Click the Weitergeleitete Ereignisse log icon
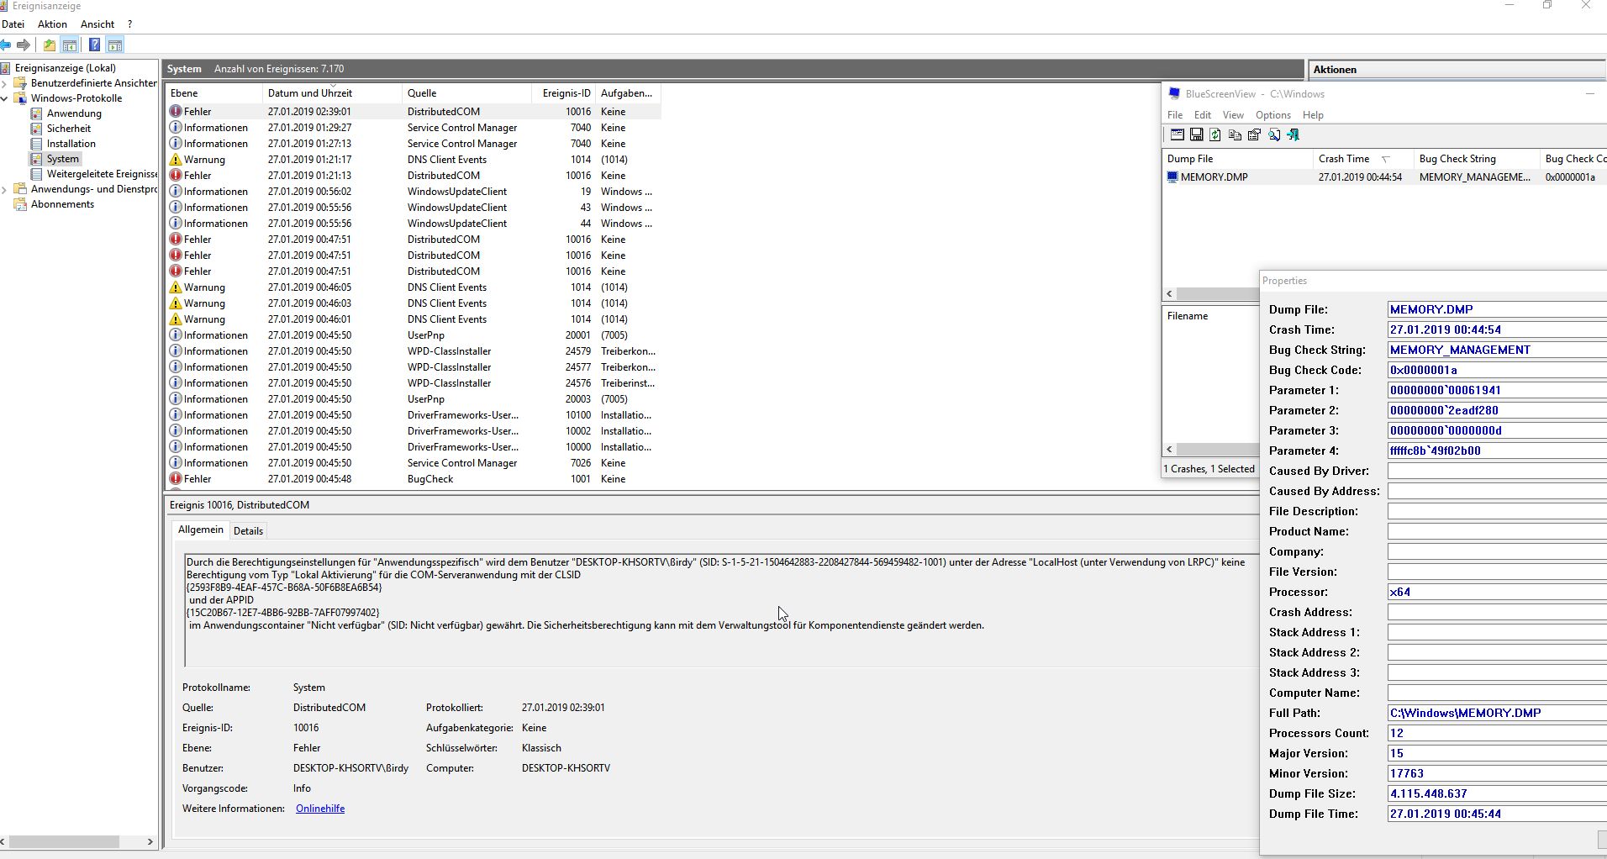Viewport: 1607px width, 859px height. click(36, 174)
